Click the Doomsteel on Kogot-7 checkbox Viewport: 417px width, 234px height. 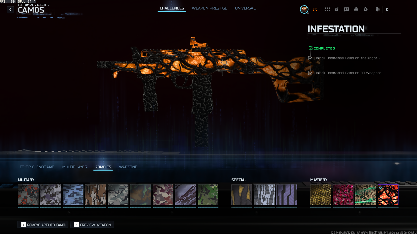pyautogui.click(x=310, y=58)
